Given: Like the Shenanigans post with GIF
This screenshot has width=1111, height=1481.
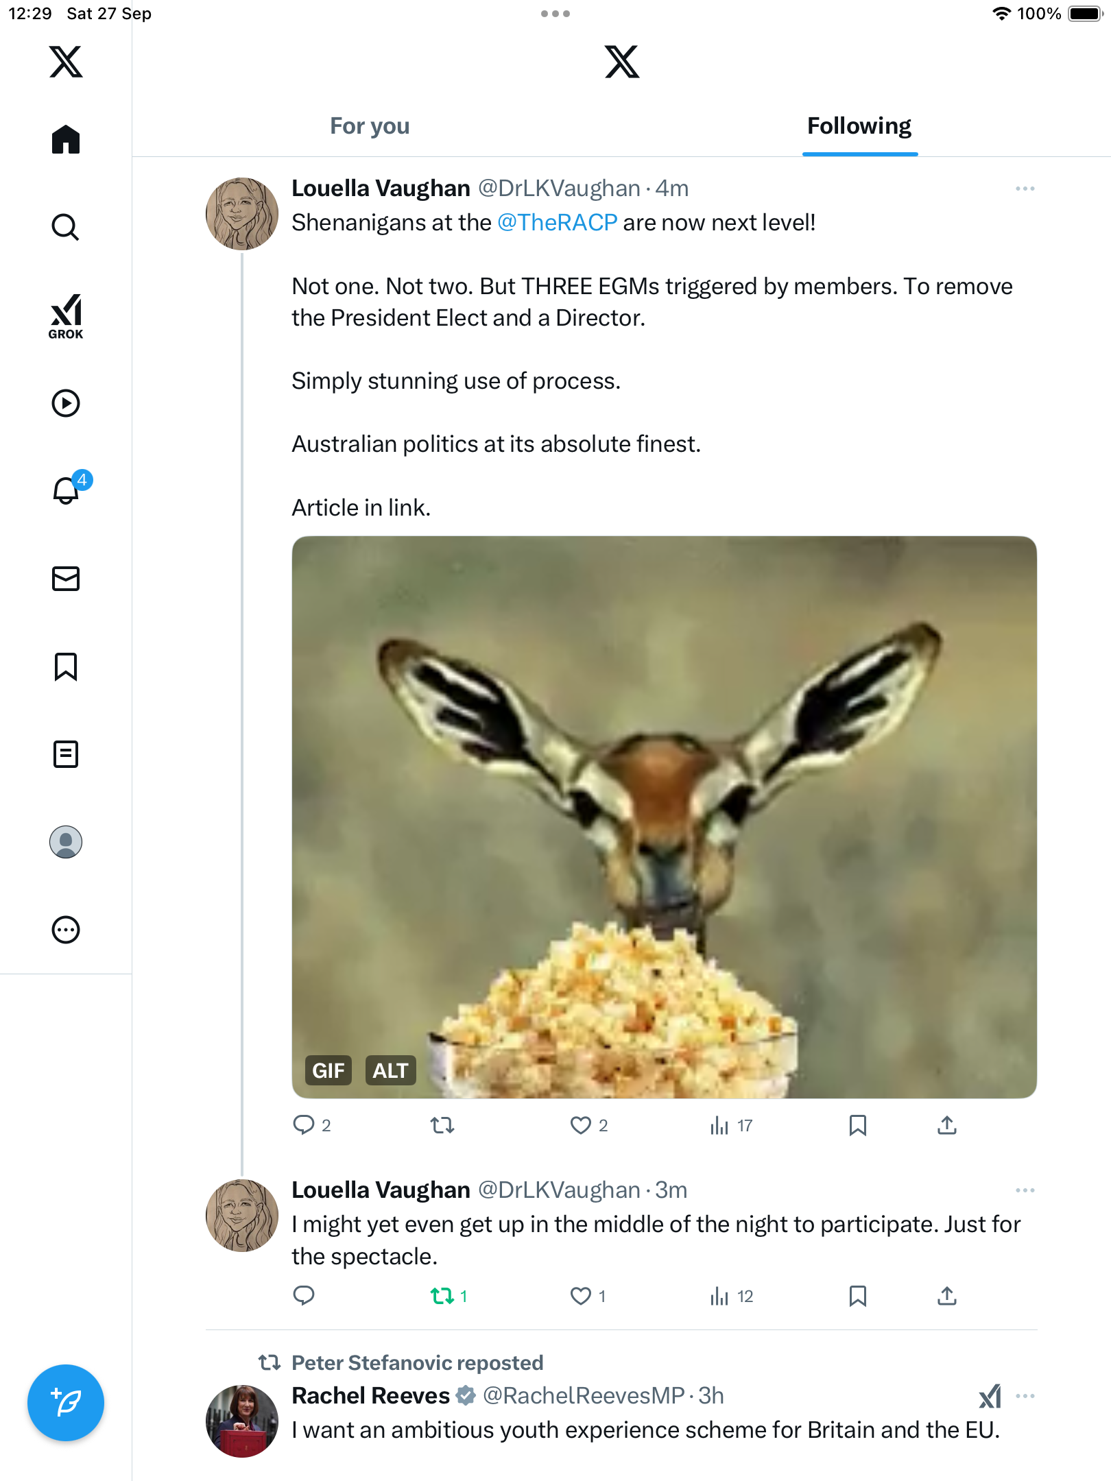Looking at the screenshot, I should (581, 1125).
